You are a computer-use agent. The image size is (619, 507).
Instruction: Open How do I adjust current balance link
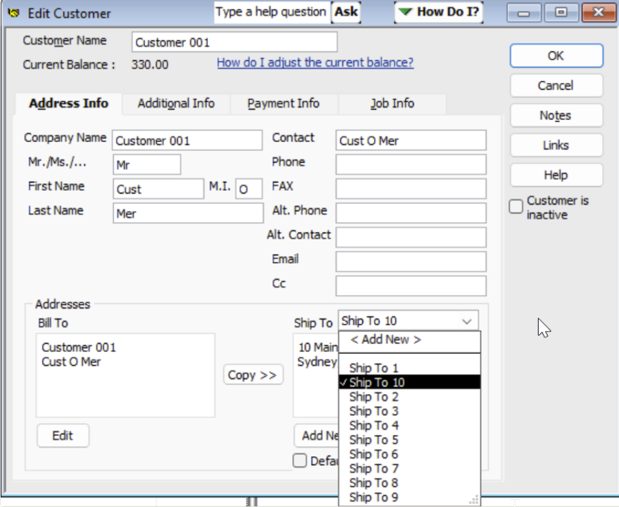[315, 62]
